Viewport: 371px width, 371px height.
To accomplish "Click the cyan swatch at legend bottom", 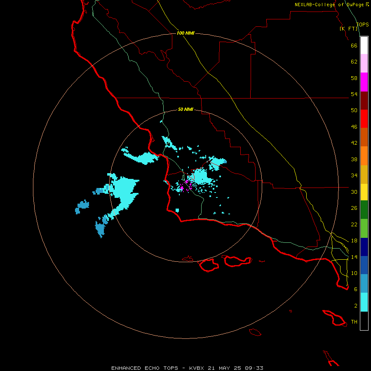I will pyautogui.click(x=364, y=302).
